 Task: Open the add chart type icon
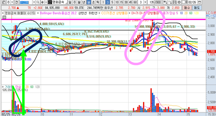click(x=165, y=2)
